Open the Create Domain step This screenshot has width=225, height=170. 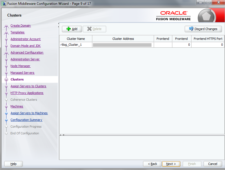[21, 26]
